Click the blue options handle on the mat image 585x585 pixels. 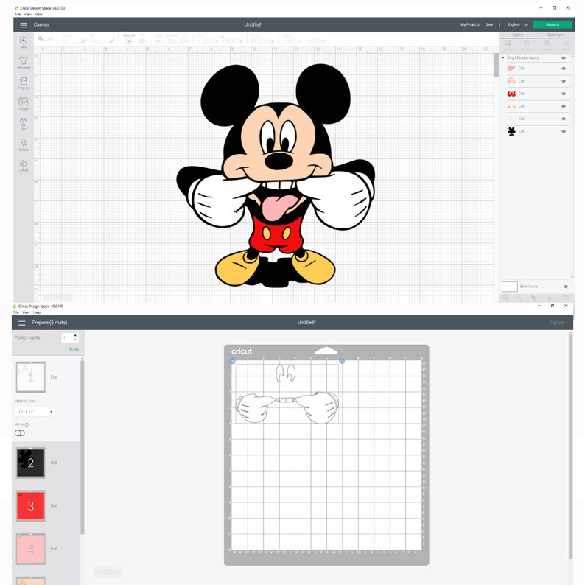coord(232,361)
